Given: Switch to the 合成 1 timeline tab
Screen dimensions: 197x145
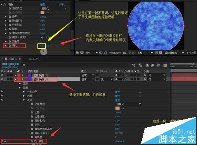Looking at the screenshot, I should coord(13,59).
